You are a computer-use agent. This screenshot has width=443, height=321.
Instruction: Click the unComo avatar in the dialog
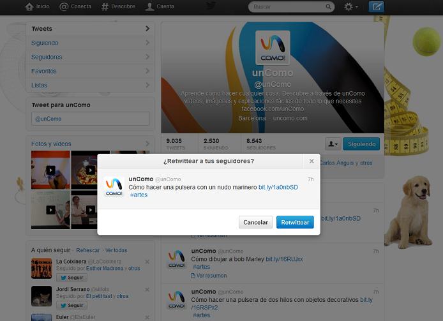[114, 187]
